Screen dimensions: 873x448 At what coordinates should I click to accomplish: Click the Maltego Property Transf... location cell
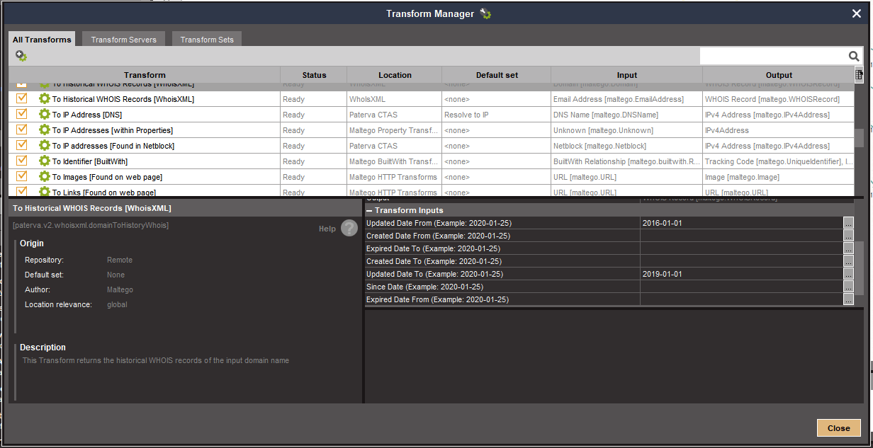point(394,130)
